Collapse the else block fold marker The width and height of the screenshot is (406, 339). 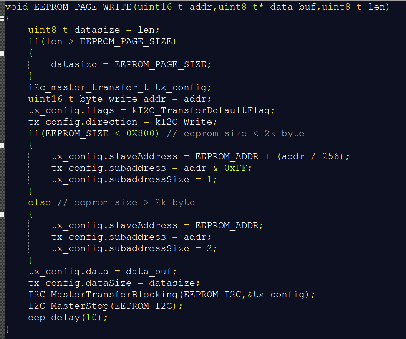pyautogui.click(x=2, y=214)
